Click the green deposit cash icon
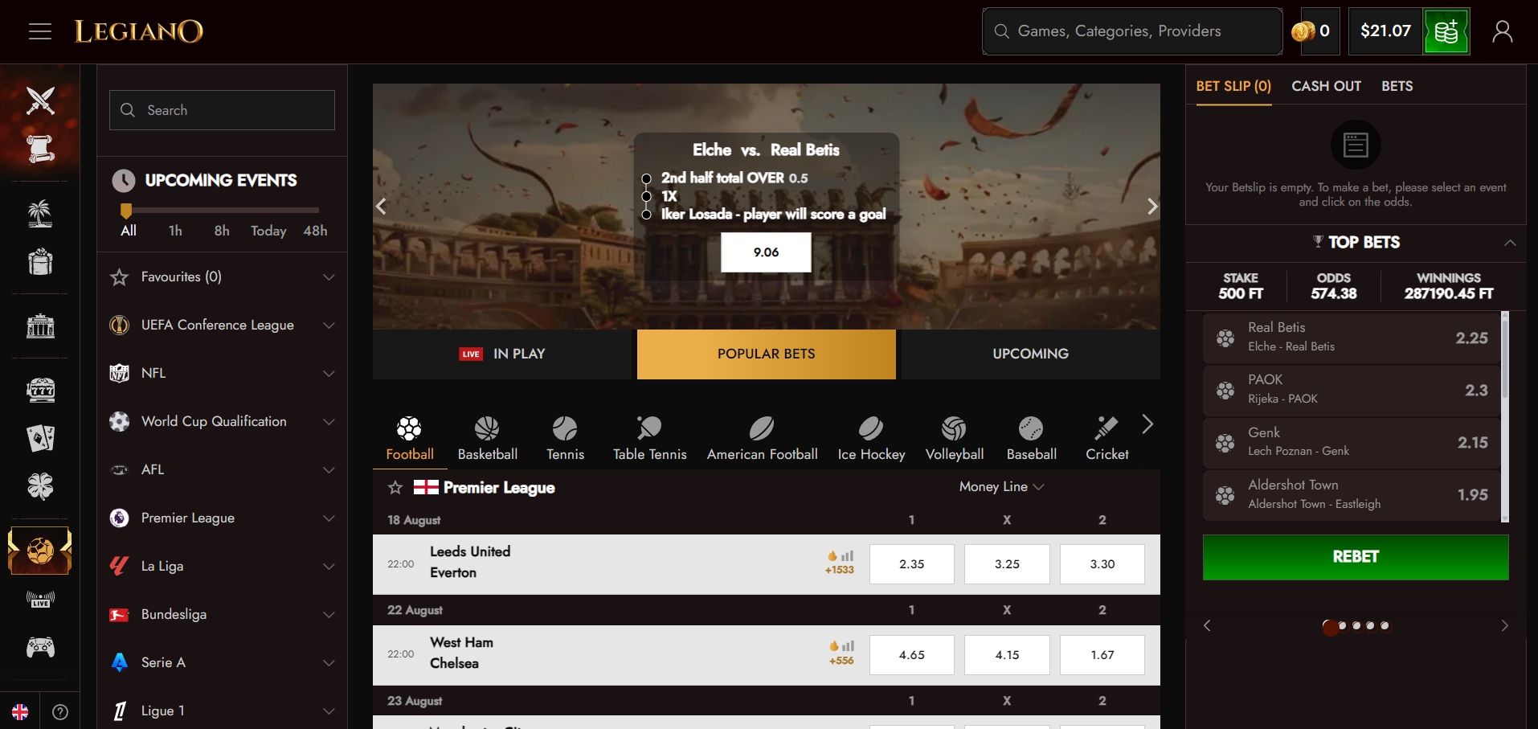The image size is (1538, 729). tap(1446, 31)
